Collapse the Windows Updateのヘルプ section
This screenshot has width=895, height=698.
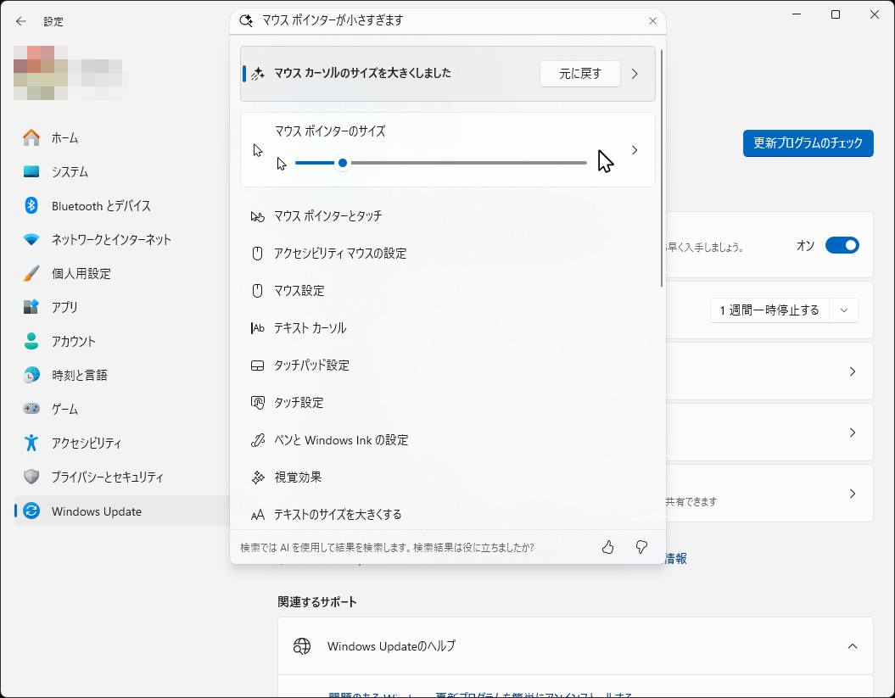[853, 645]
